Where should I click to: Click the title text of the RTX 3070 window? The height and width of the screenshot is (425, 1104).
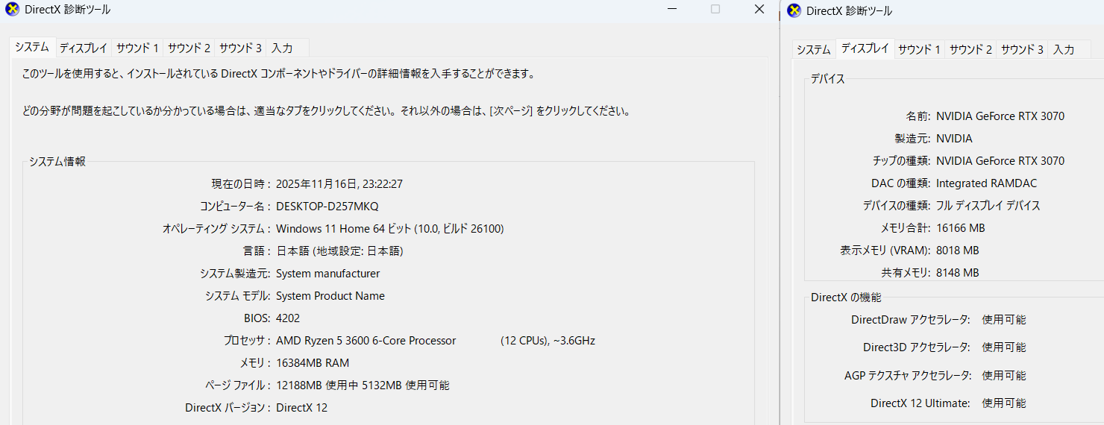pyautogui.click(x=849, y=11)
